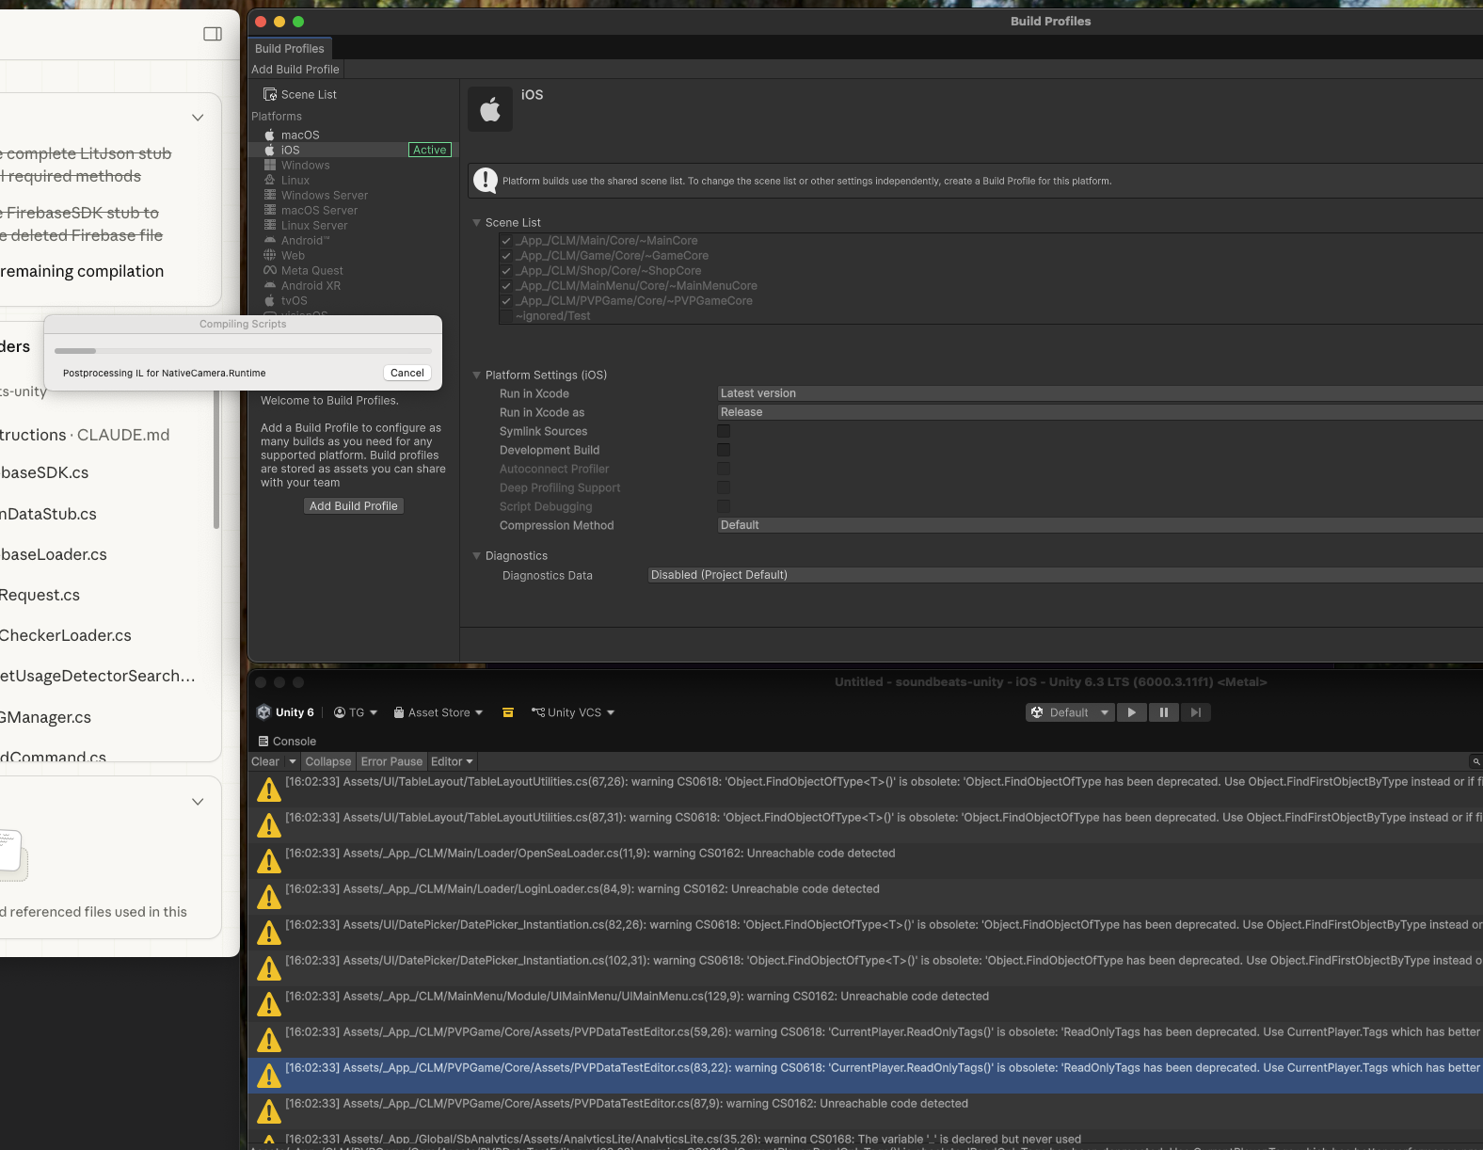Open the Asset Store dropdown

pos(439,712)
